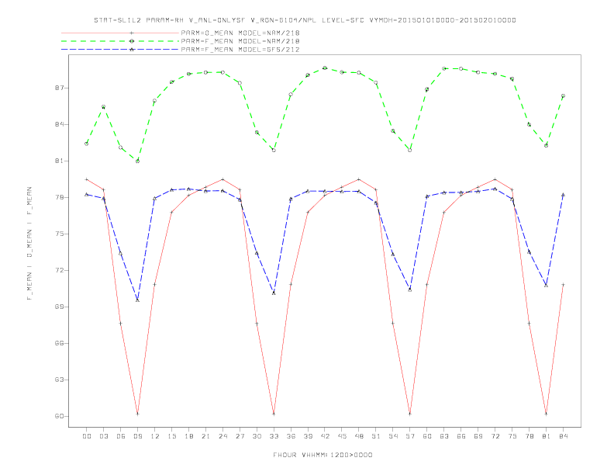Click x-axis tick label 57
The height and width of the screenshot is (475, 614).
[x=410, y=436]
